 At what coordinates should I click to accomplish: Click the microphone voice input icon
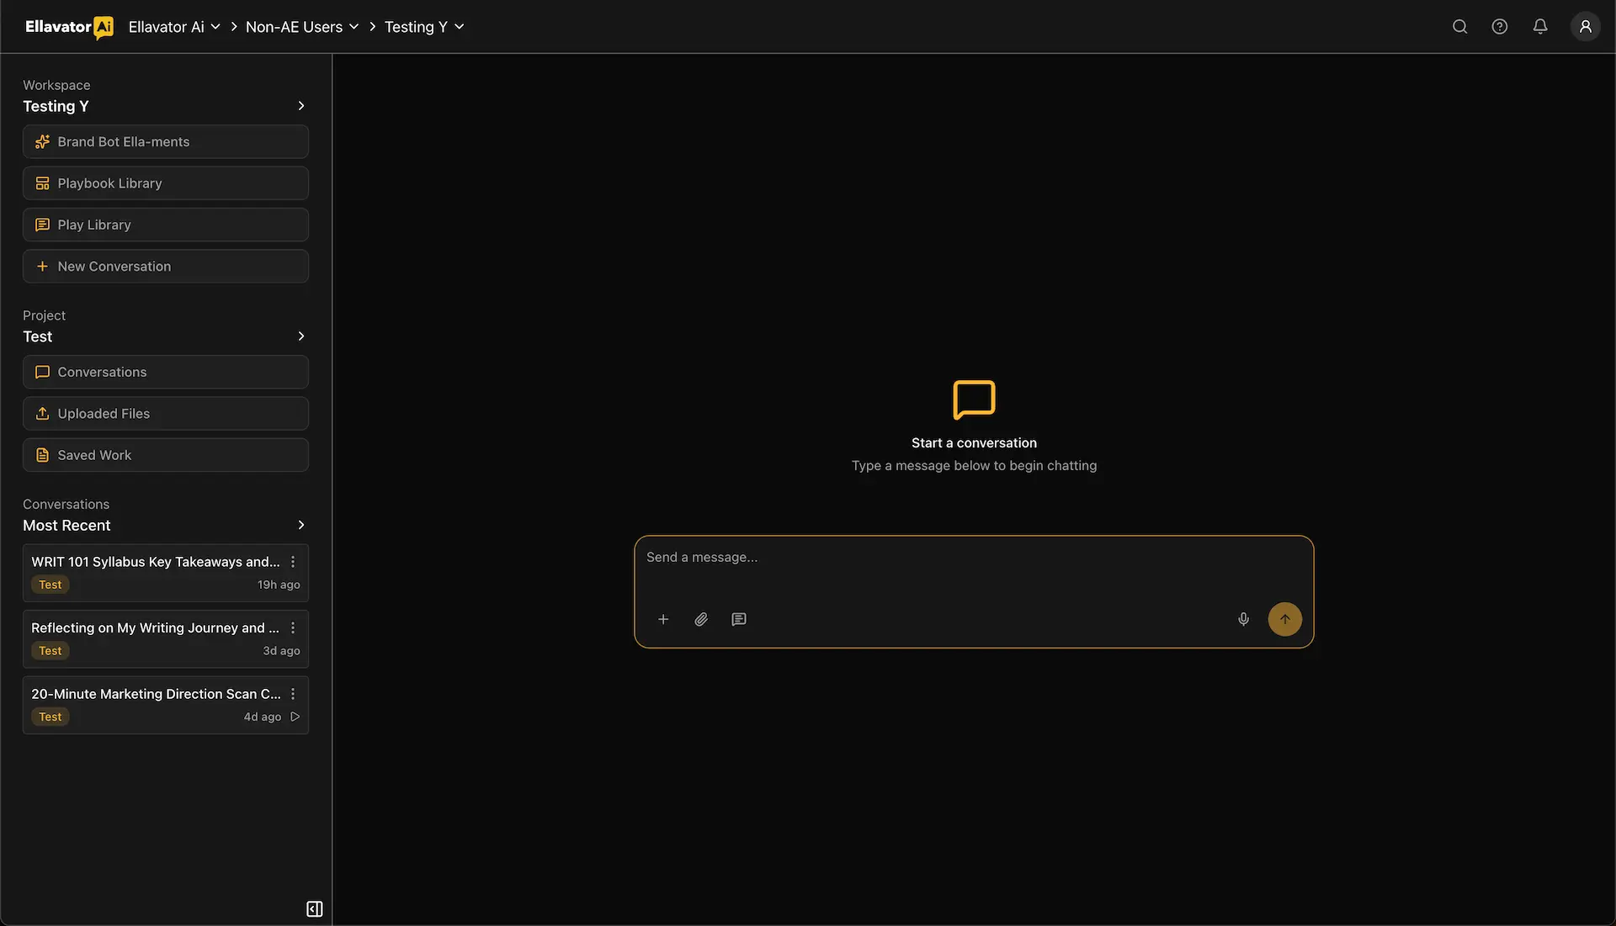pos(1243,620)
